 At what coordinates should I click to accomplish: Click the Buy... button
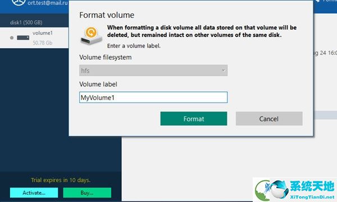click(87, 193)
